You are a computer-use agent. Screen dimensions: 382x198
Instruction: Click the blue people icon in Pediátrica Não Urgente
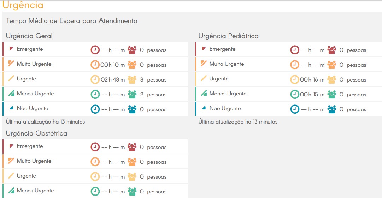coord(331,109)
